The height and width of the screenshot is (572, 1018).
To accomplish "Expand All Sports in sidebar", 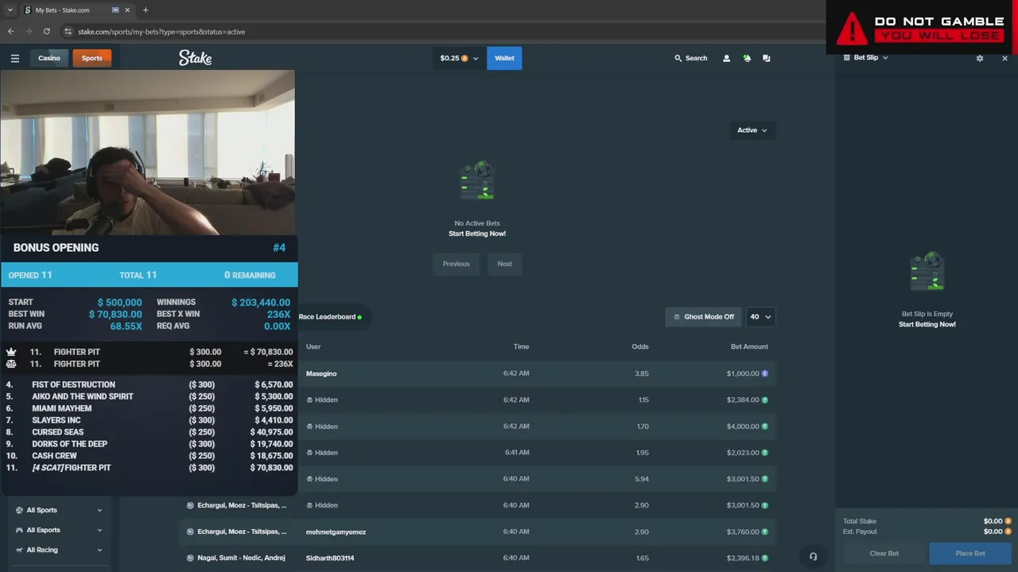I will (60, 510).
